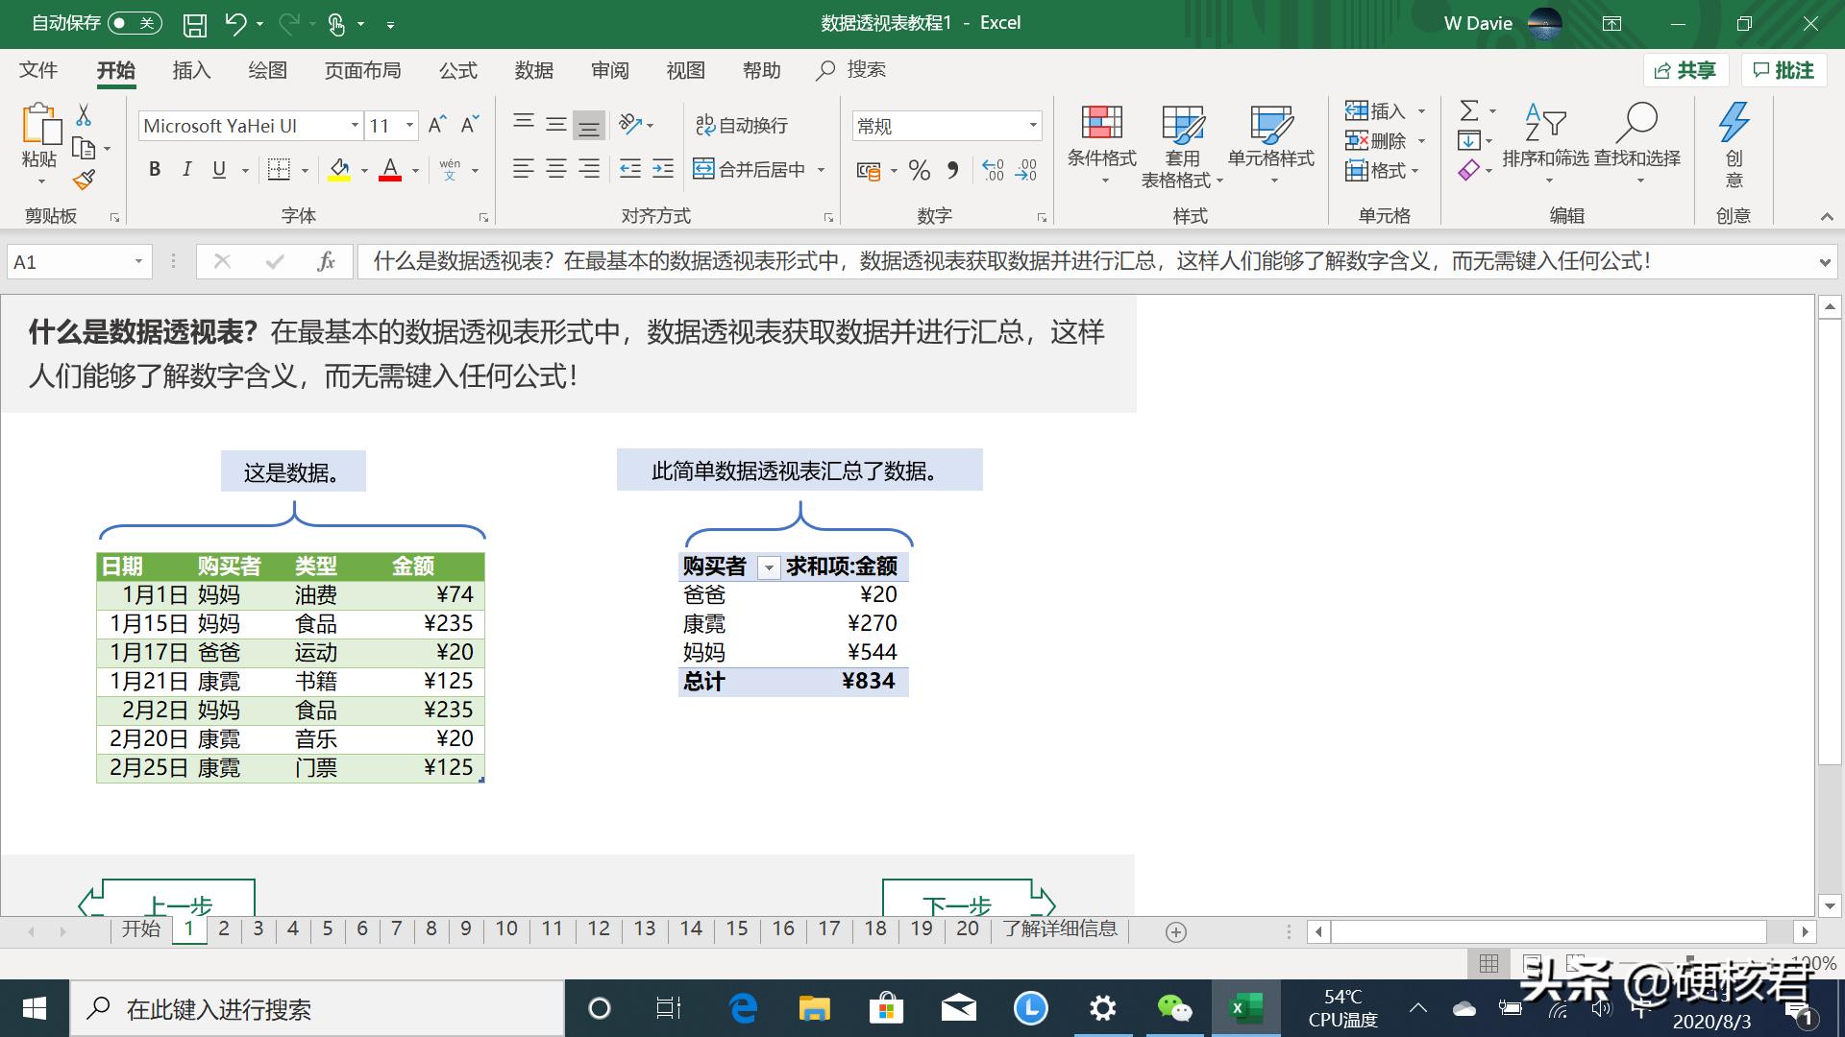
Task: Toggle bold formatting
Action: pos(154,169)
